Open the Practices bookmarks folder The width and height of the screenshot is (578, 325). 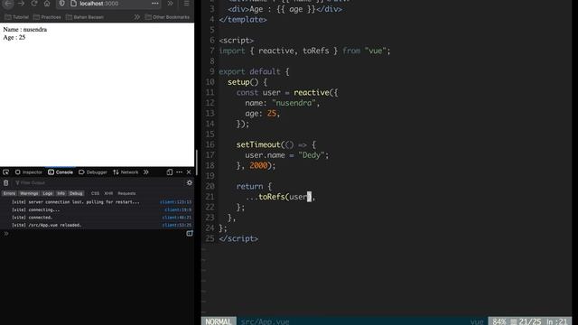[47, 17]
